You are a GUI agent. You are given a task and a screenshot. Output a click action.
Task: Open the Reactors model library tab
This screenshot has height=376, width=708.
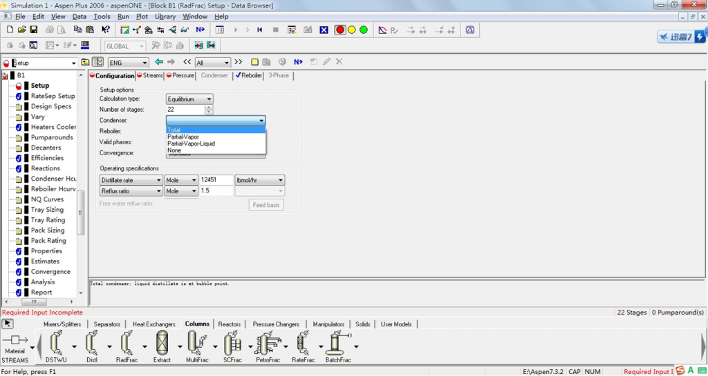(229, 324)
